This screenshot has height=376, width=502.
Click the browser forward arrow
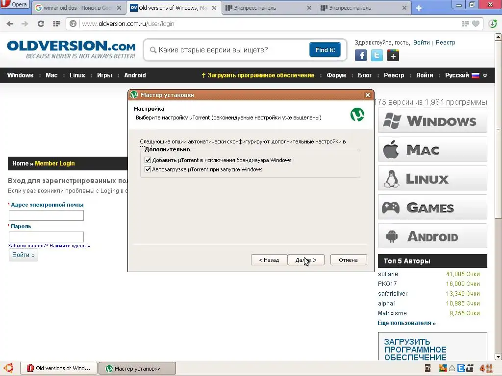[x=25, y=23]
